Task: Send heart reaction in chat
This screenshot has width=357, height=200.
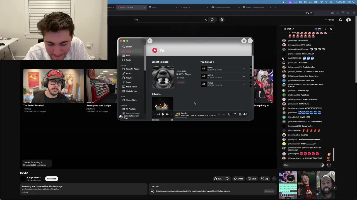Action: (329, 165)
